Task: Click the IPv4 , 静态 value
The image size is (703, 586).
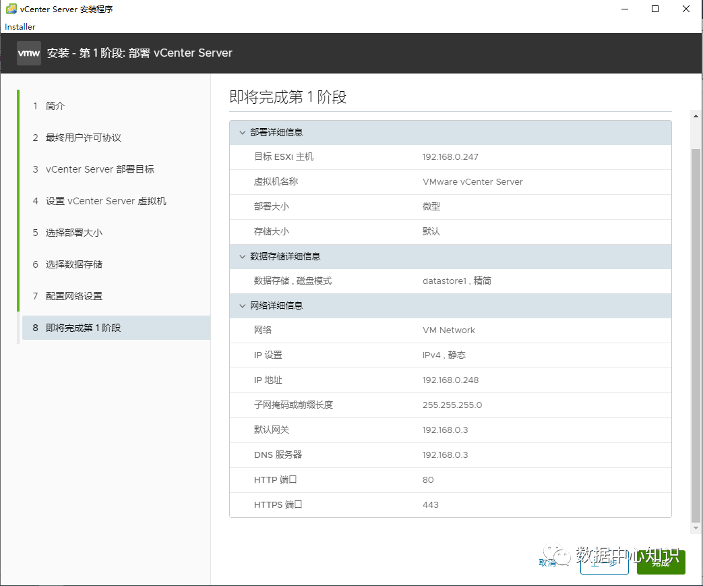Action: (x=444, y=355)
